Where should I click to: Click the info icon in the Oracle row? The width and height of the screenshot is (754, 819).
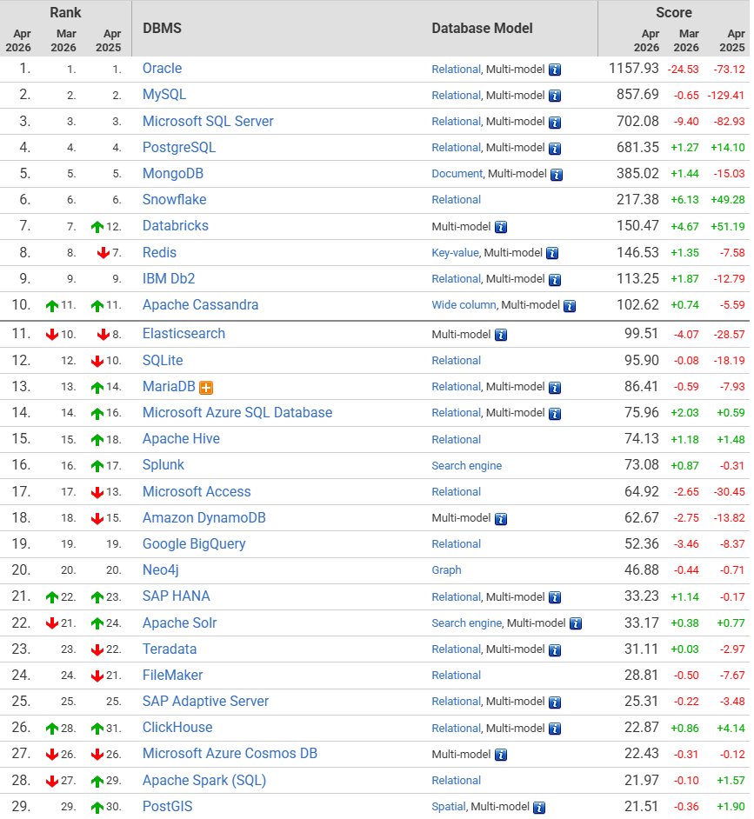click(555, 70)
